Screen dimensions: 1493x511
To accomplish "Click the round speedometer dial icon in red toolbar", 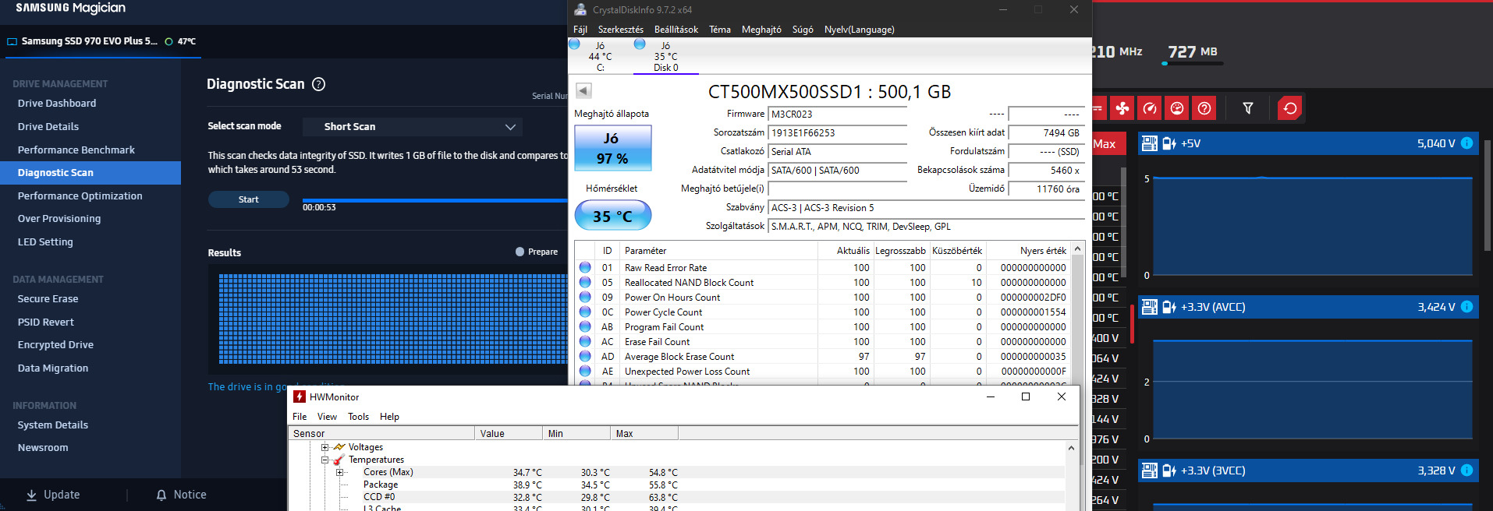I will tap(1177, 108).
